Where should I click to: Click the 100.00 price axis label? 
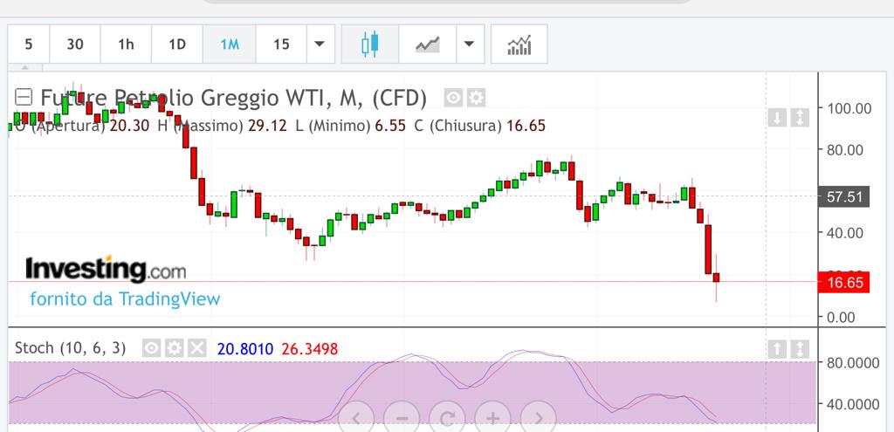point(849,108)
